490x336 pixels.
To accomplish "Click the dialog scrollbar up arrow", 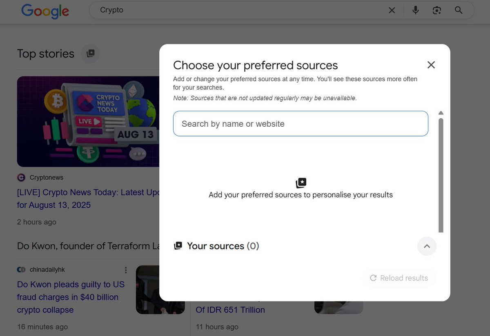I will click(441, 113).
